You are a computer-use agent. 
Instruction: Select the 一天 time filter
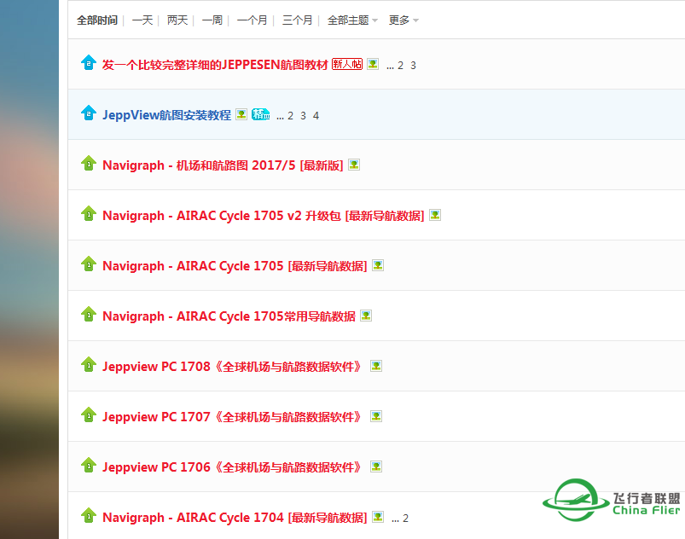(x=142, y=20)
